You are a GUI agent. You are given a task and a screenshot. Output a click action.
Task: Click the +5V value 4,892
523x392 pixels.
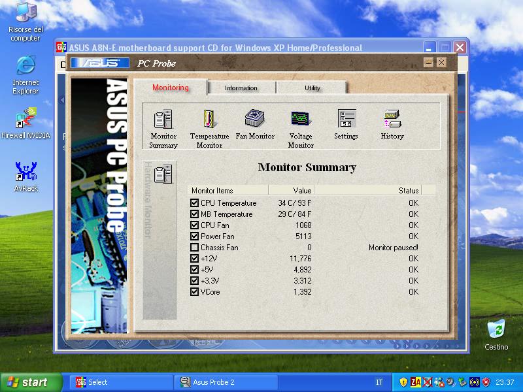coord(303,269)
